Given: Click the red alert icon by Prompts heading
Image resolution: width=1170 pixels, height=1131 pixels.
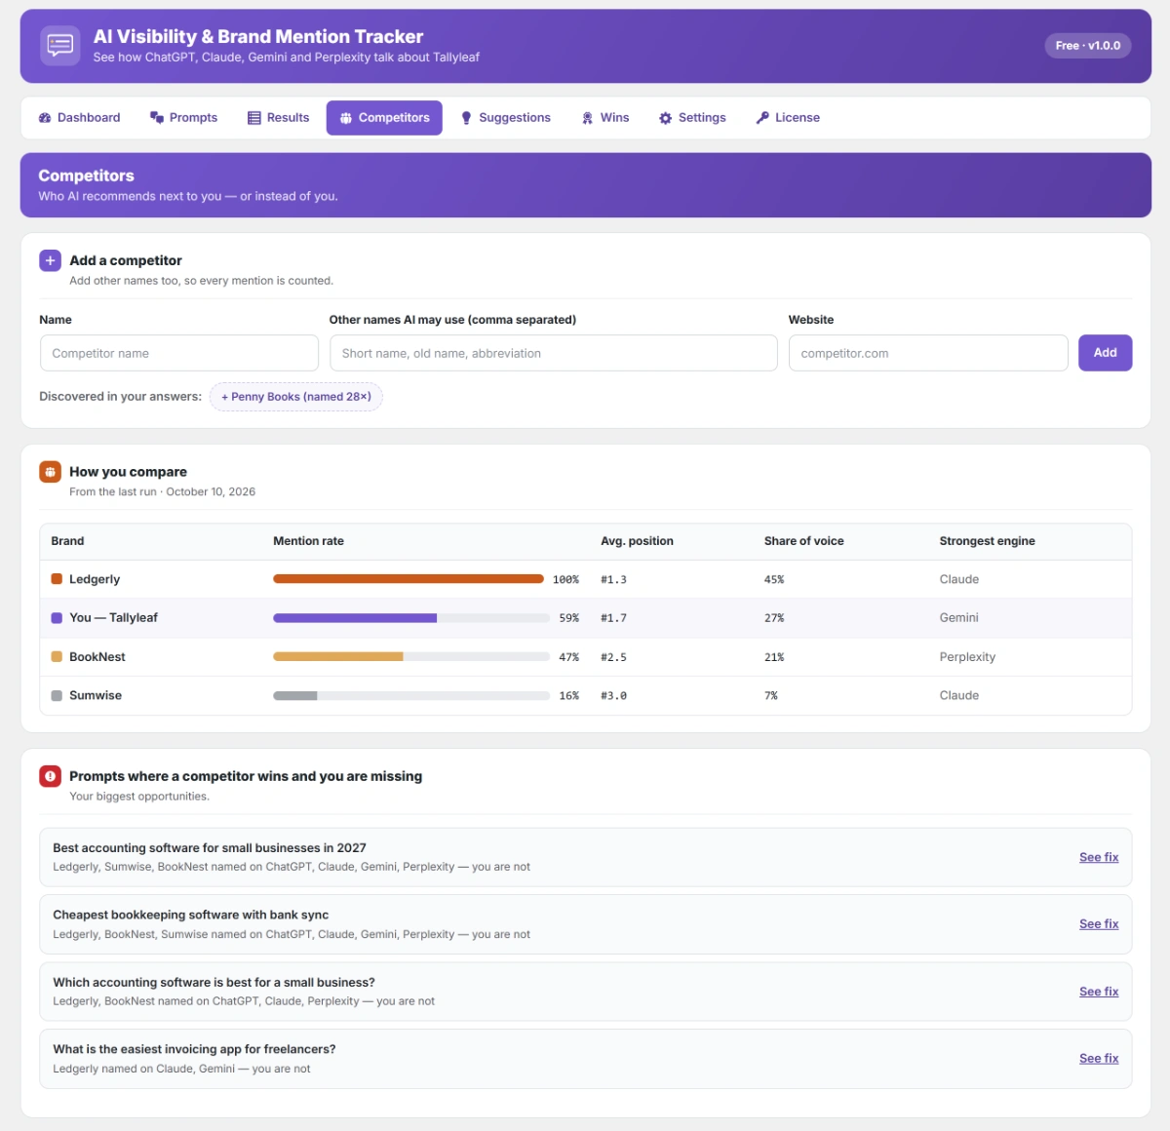Looking at the screenshot, I should pos(50,776).
